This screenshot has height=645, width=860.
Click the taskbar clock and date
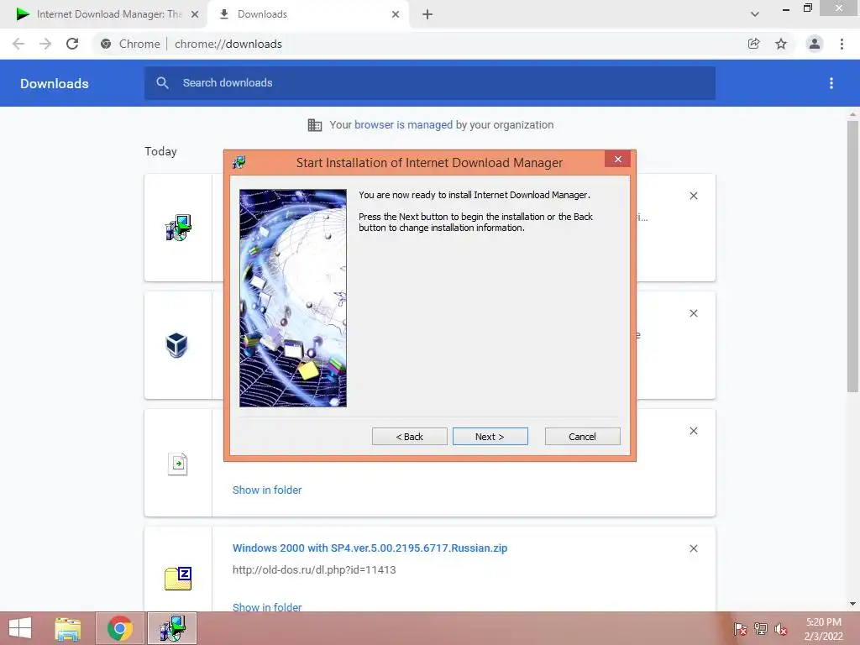823,629
